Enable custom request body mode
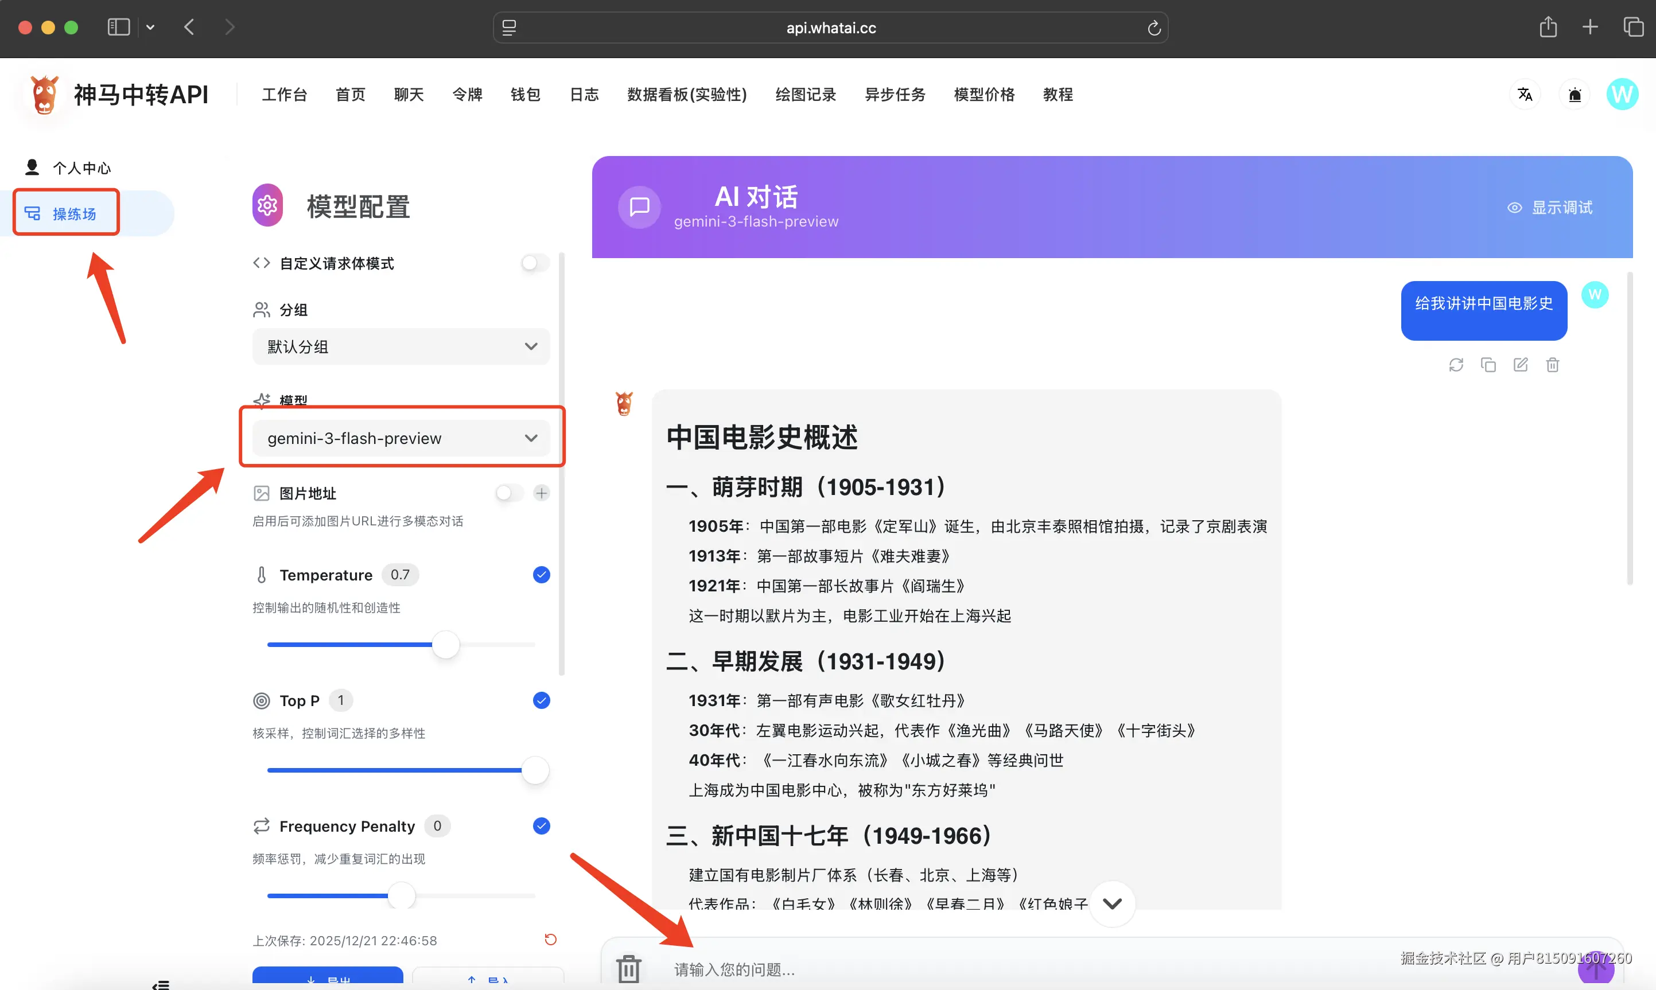The width and height of the screenshot is (1656, 990). pyautogui.click(x=532, y=263)
